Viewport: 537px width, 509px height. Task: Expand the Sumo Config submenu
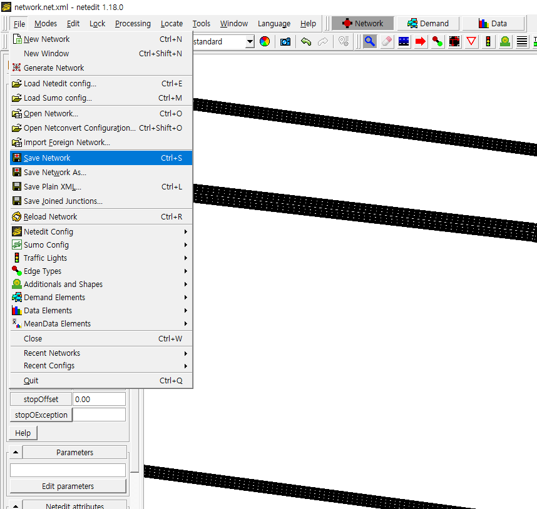tap(101, 245)
